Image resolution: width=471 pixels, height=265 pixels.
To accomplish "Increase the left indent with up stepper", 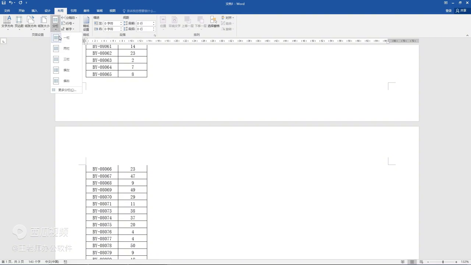I will pyautogui.click(x=121, y=22).
